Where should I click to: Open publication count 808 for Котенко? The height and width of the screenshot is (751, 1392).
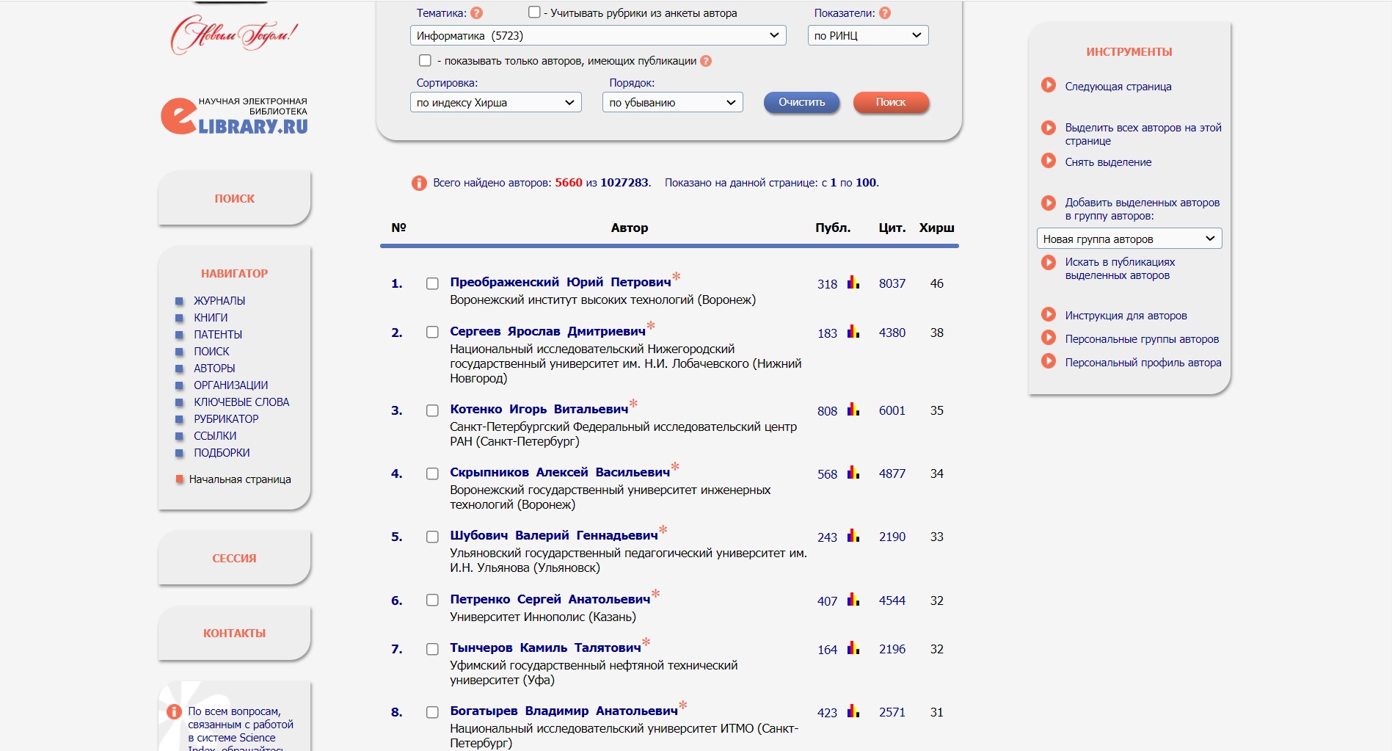click(827, 410)
